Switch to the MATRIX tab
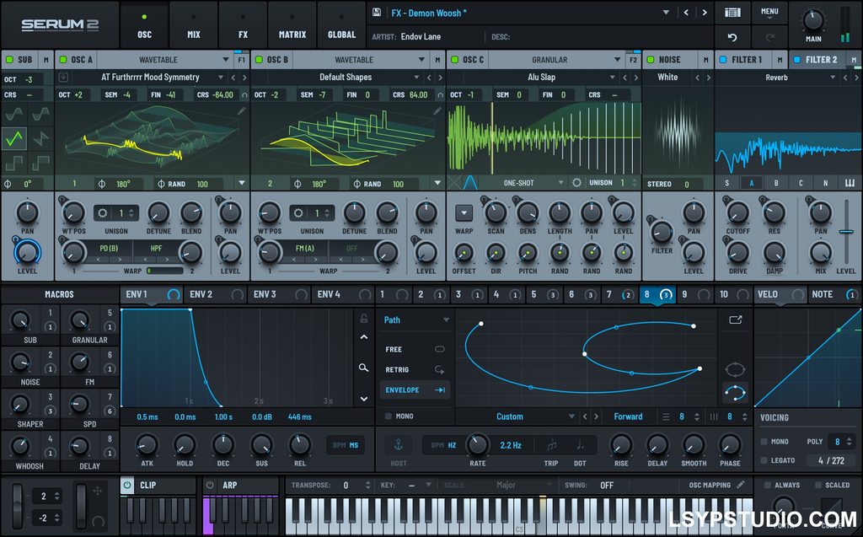The height and width of the screenshot is (537, 863). (292, 25)
